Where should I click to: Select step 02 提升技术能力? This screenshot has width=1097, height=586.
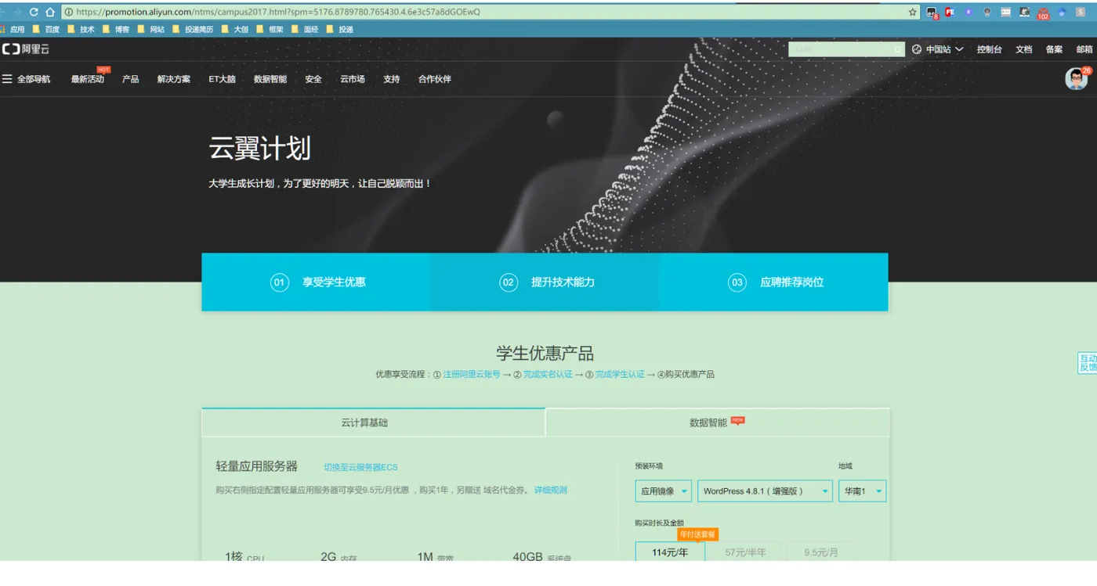pos(545,282)
